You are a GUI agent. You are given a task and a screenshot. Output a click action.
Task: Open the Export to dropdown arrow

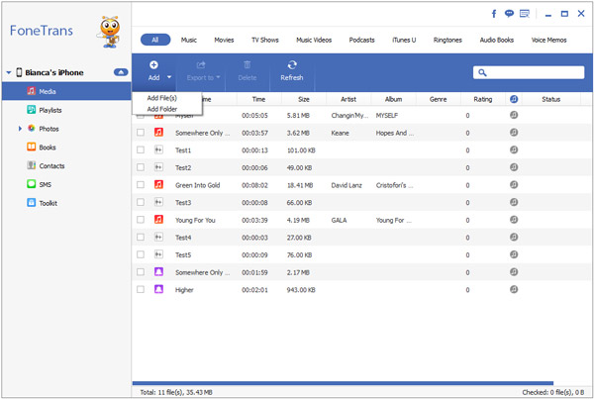pos(218,77)
